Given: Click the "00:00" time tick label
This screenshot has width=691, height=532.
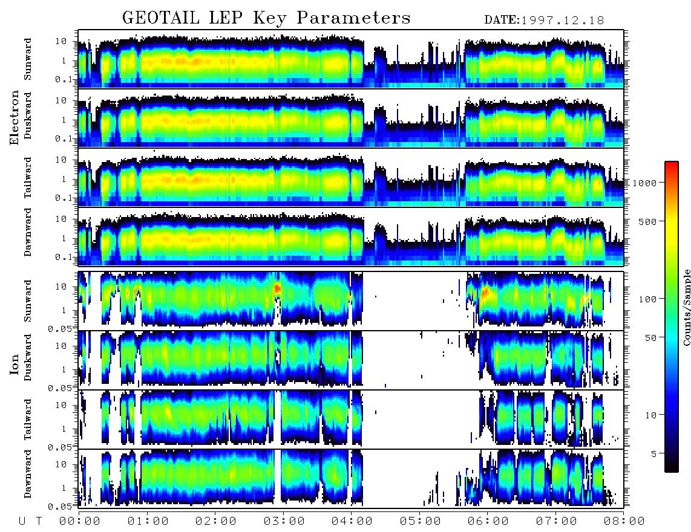Looking at the screenshot, I should pos(80,521).
